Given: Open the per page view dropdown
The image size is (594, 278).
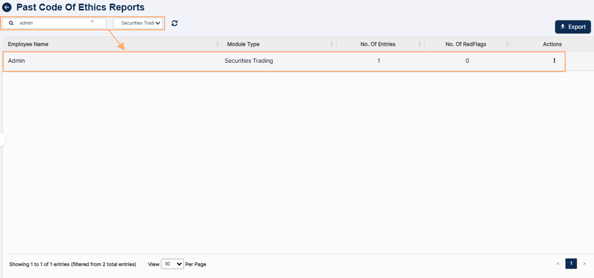Looking at the screenshot, I should pyautogui.click(x=172, y=264).
